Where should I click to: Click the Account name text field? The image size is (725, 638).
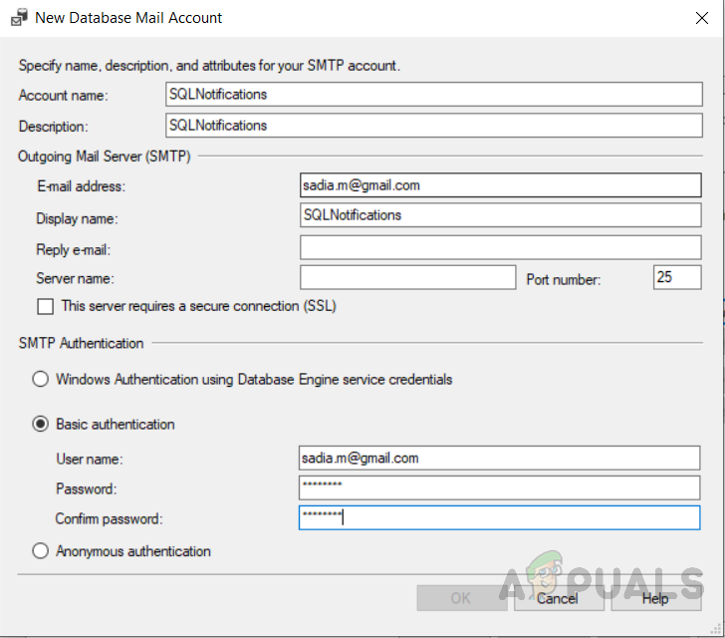tap(434, 94)
